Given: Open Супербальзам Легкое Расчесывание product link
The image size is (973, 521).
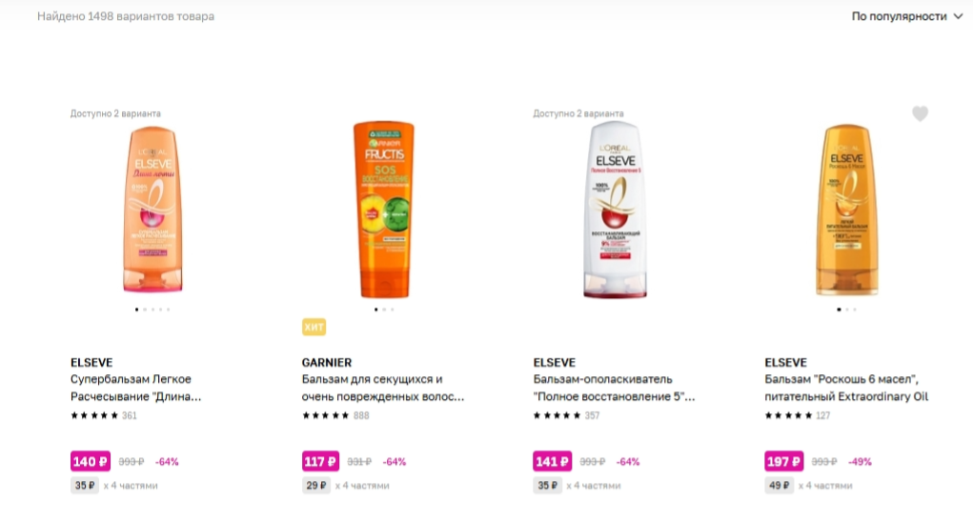Looking at the screenshot, I should coord(136,388).
